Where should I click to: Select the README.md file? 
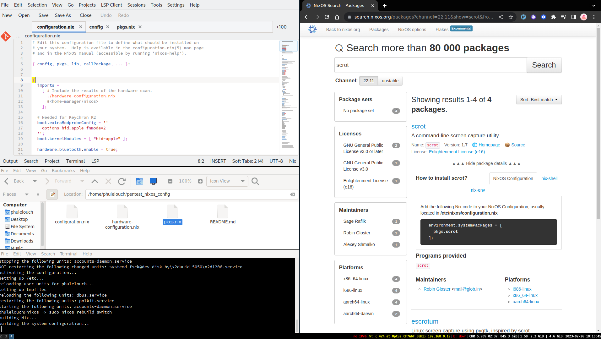pyautogui.click(x=223, y=215)
